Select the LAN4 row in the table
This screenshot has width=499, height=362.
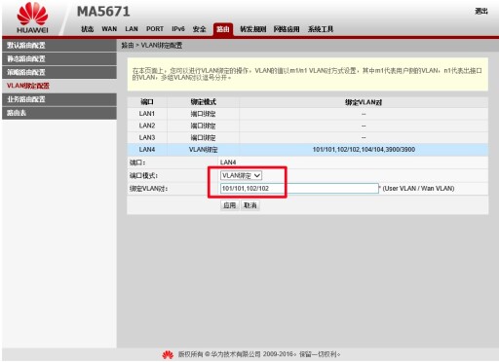pos(308,150)
